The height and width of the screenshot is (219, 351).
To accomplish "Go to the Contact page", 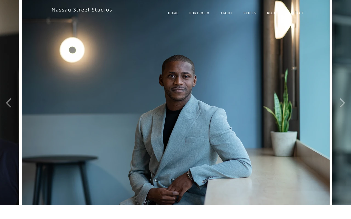I will 296,13.
